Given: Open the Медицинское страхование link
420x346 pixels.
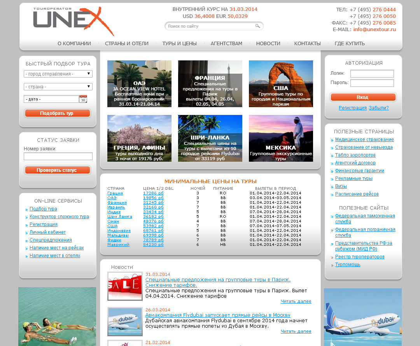Looking at the screenshot, I should (x=364, y=139).
